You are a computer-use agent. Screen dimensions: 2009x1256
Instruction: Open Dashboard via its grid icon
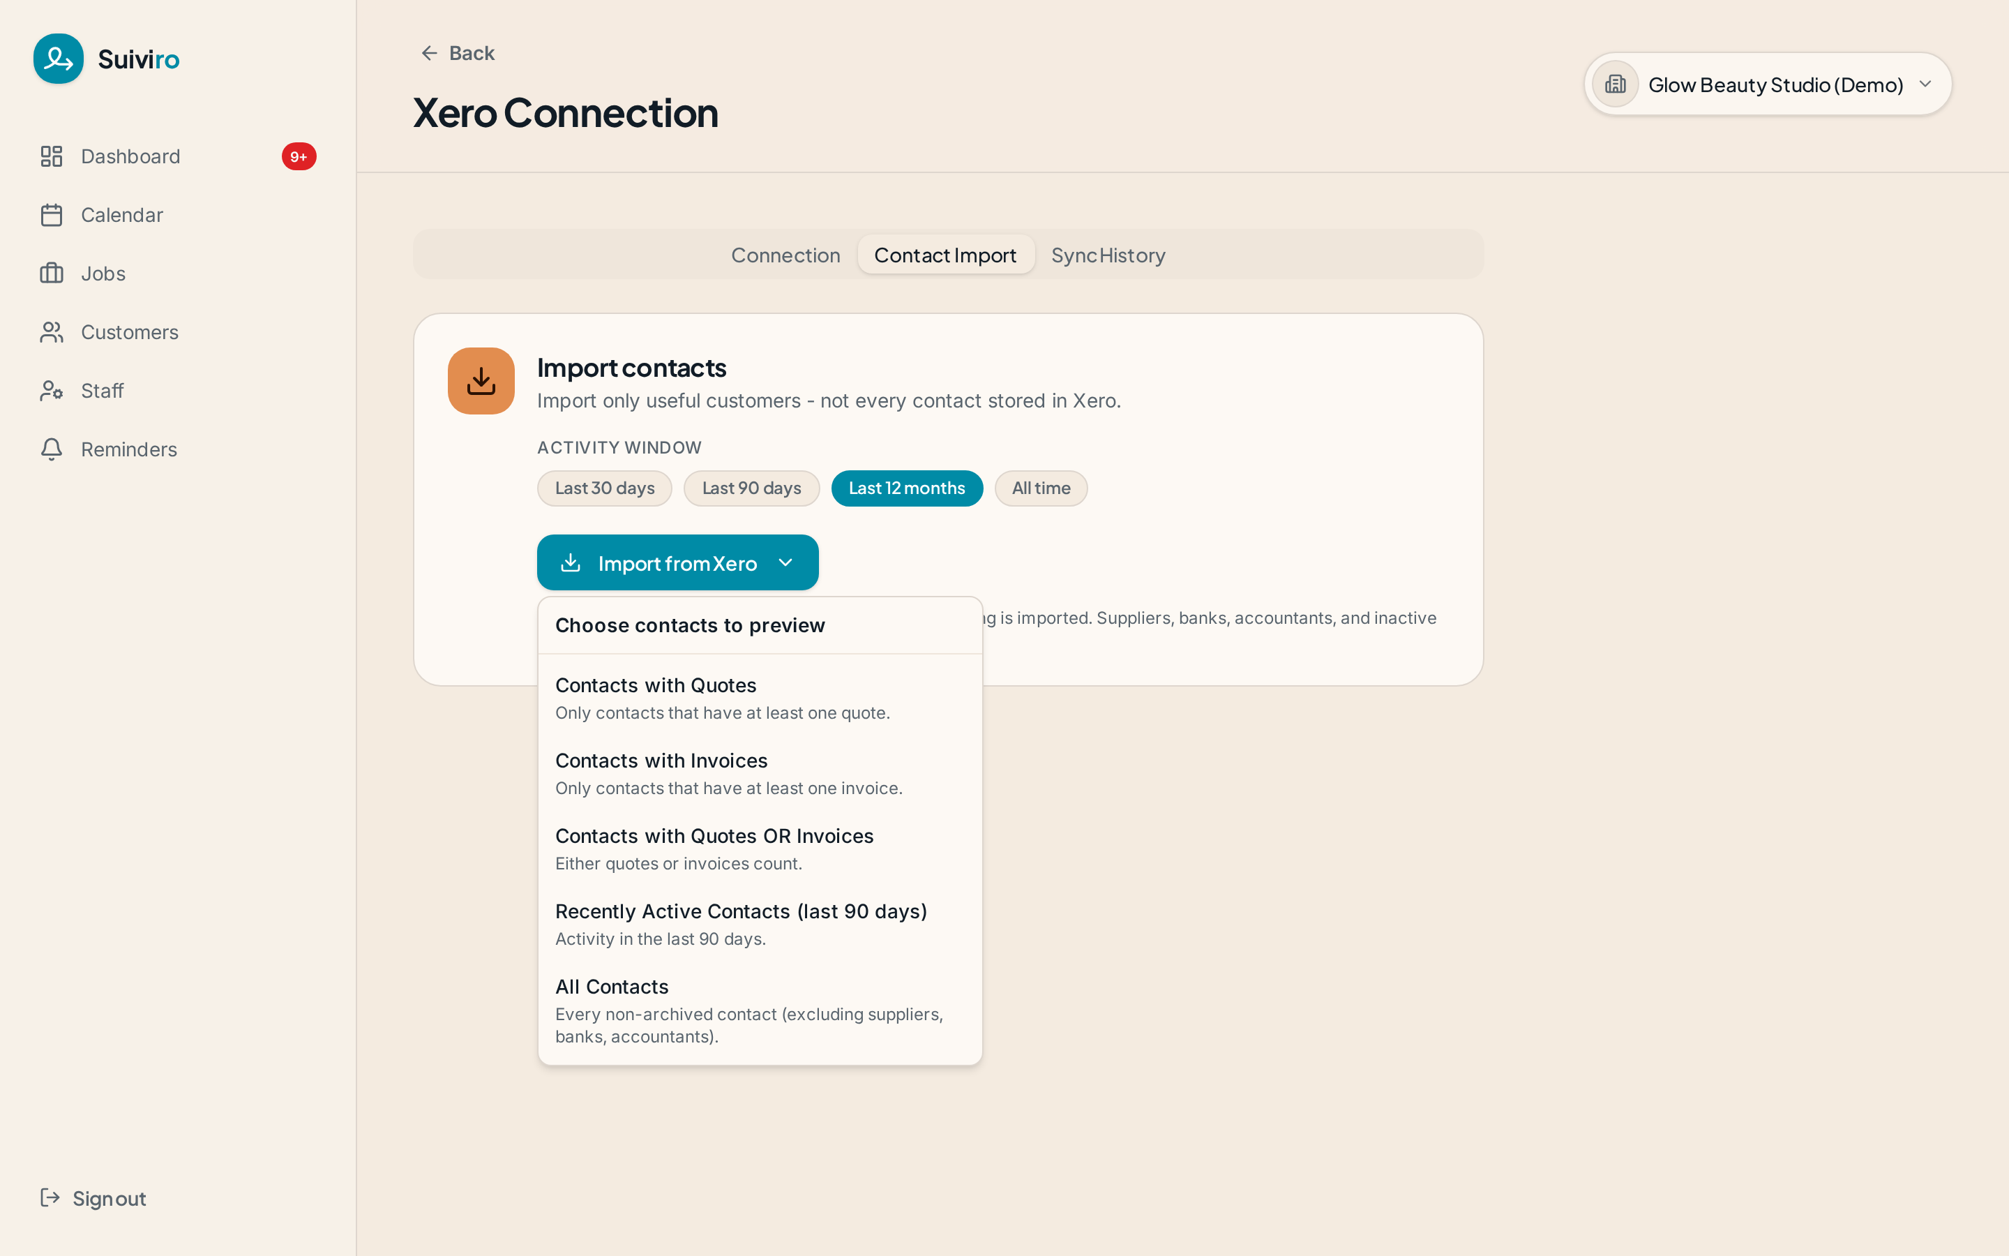(x=52, y=156)
